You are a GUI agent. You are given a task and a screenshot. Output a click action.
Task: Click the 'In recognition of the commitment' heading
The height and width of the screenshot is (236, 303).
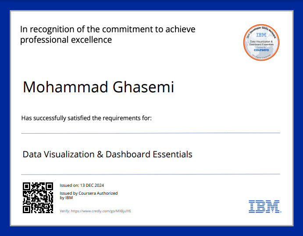pos(107,29)
